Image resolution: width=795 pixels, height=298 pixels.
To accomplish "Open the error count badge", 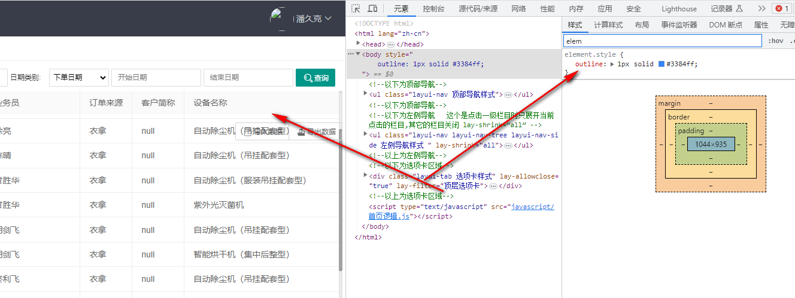I will (x=781, y=8).
